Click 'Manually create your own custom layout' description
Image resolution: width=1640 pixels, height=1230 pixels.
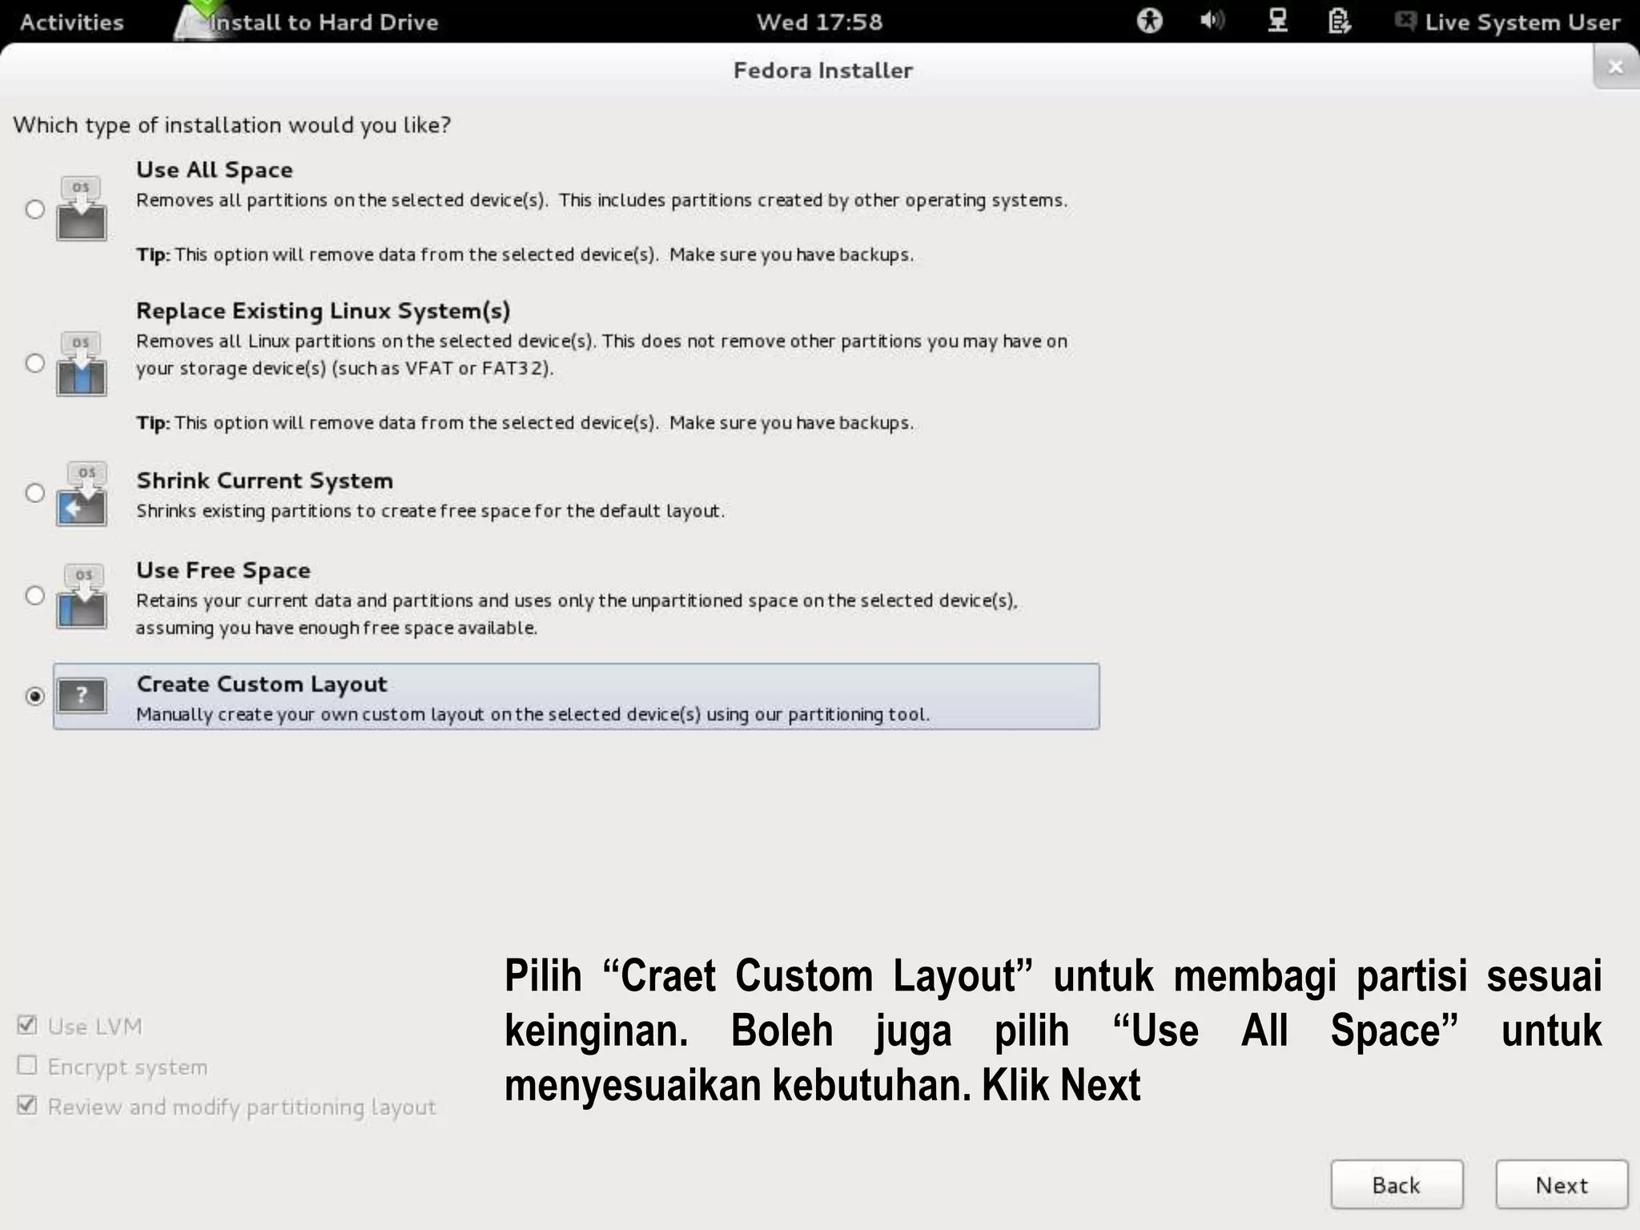[x=533, y=714]
